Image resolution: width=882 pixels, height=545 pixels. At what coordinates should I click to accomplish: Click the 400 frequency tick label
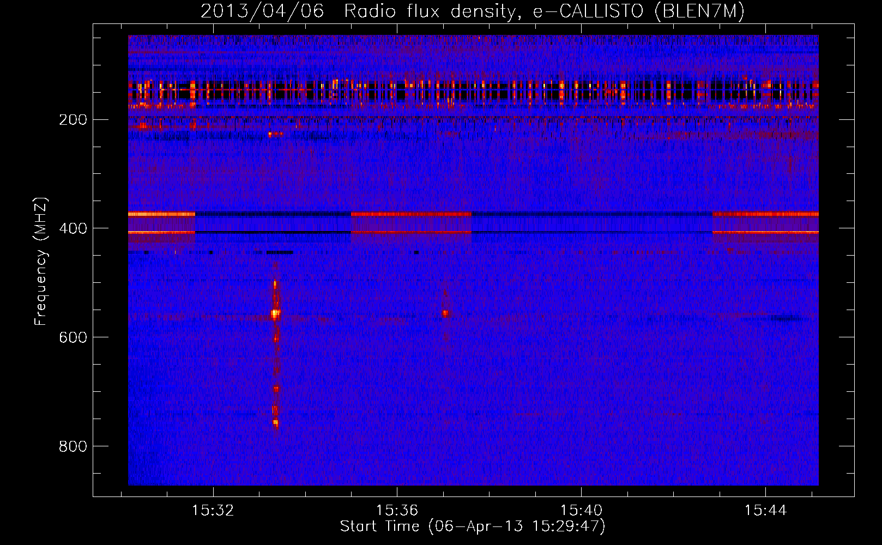[x=73, y=228]
